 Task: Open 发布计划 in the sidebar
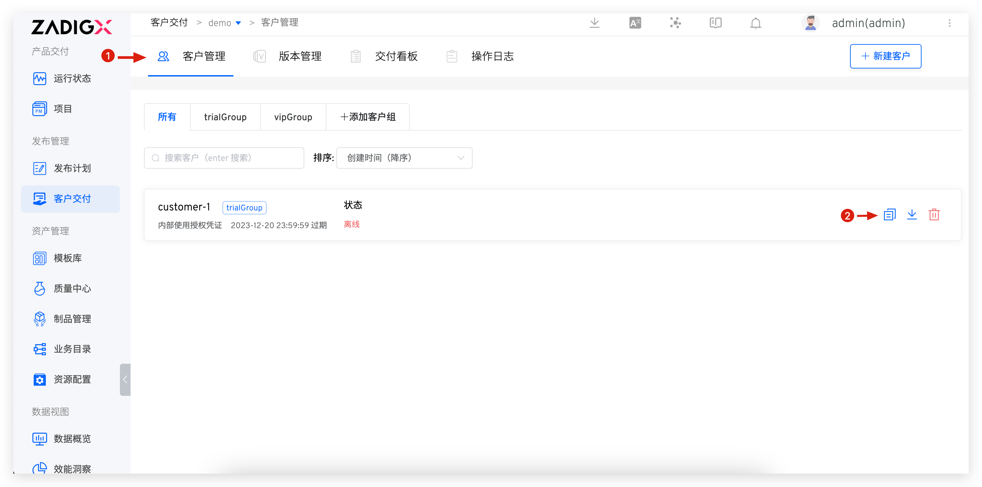72,168
